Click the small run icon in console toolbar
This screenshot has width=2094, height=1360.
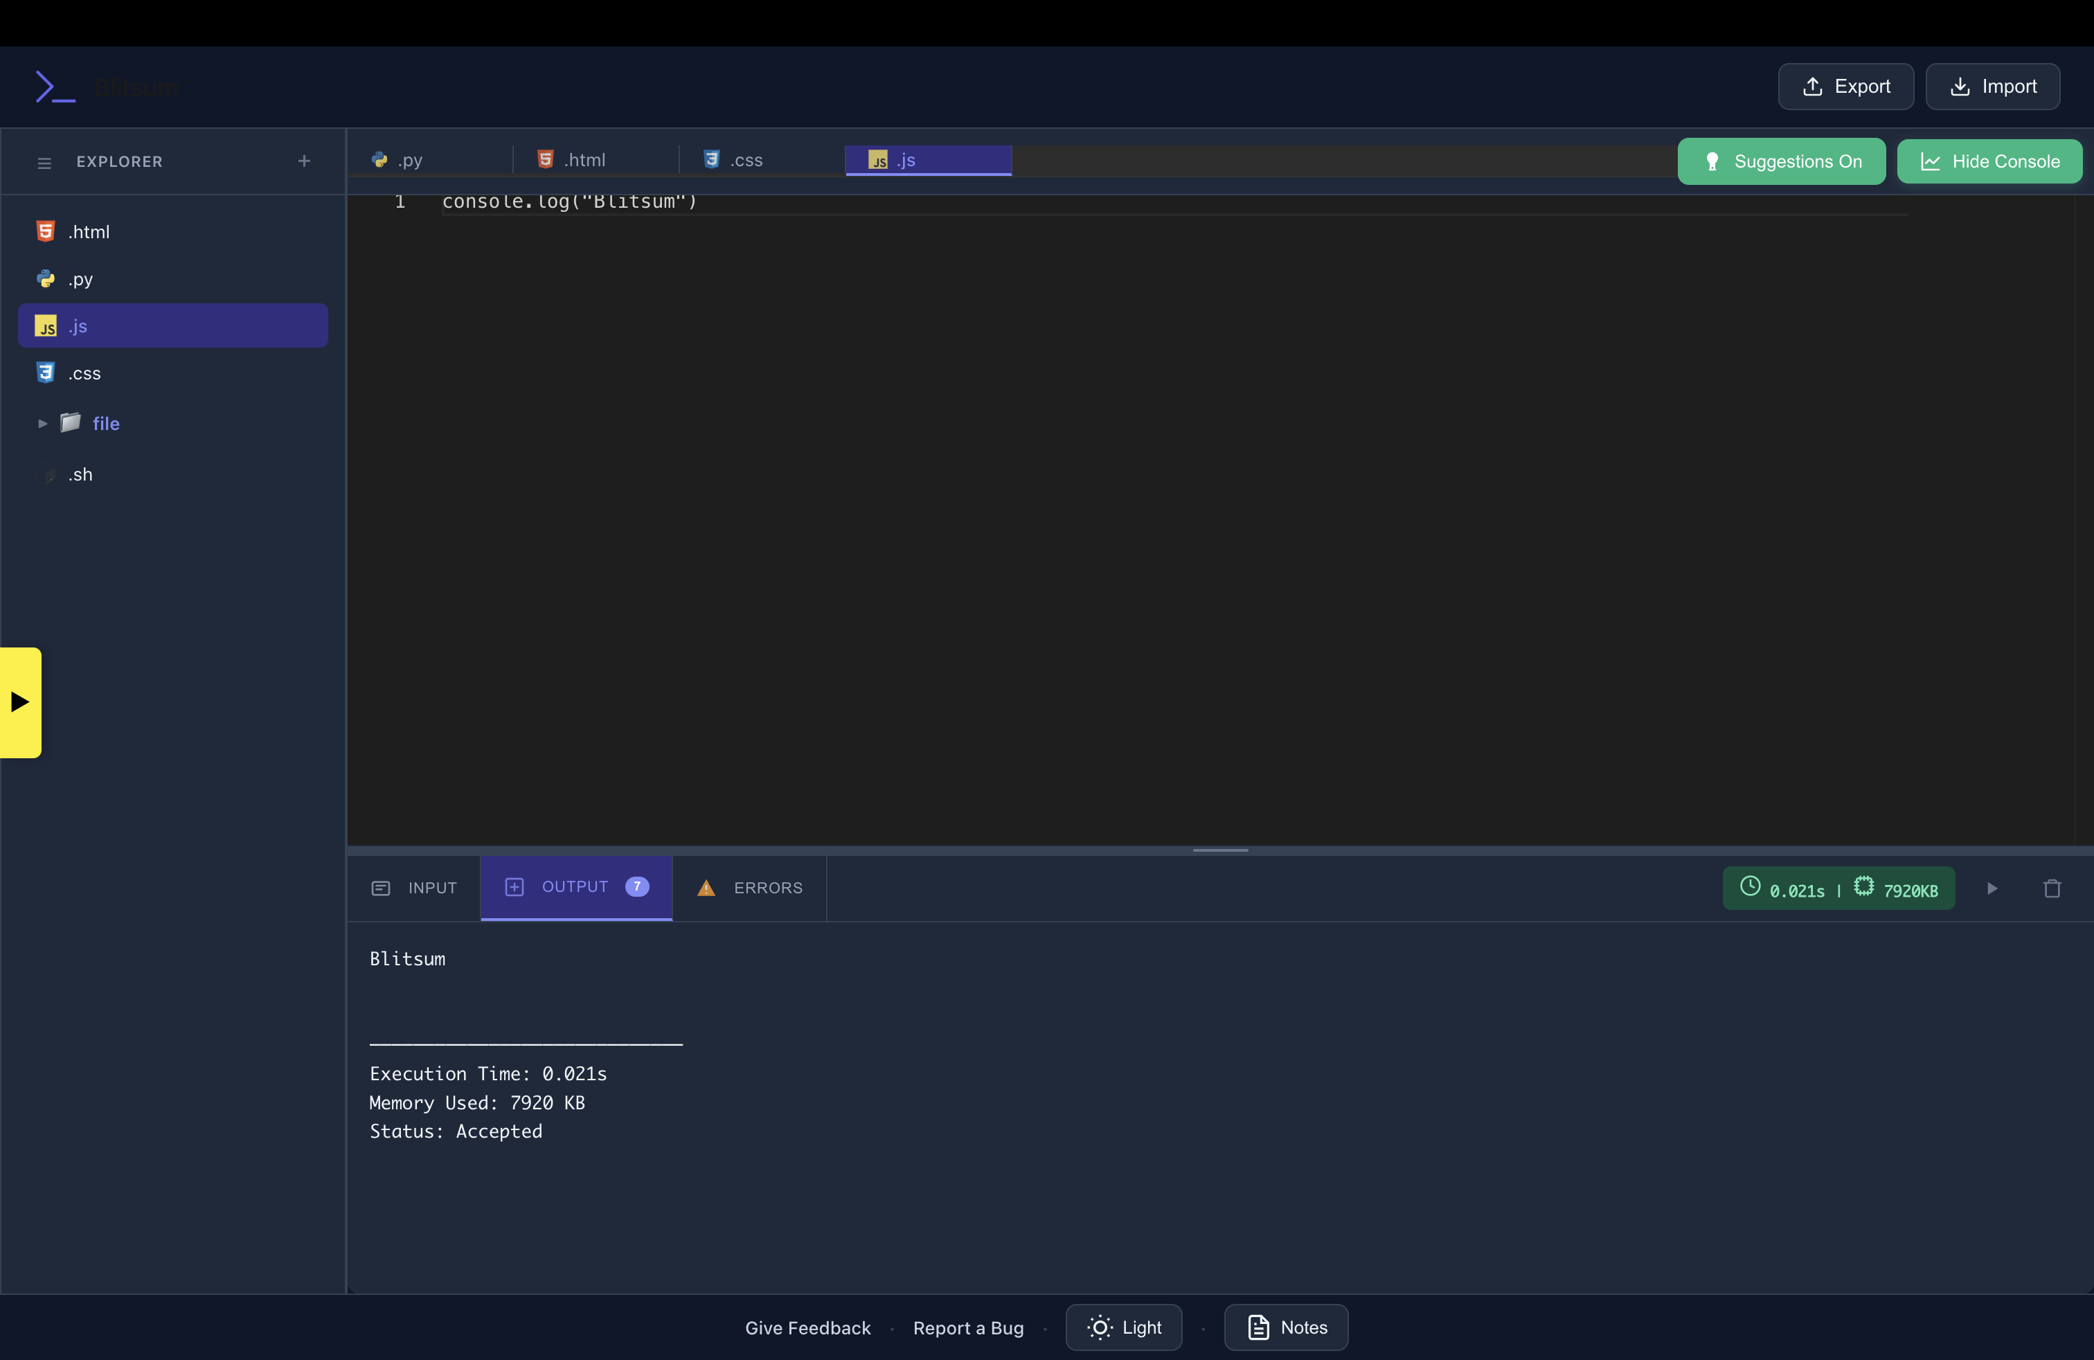pyautogui.click(x=1992, y=888)
